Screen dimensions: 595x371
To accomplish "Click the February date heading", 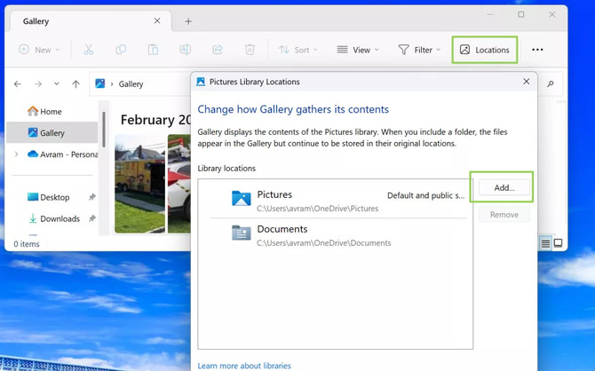I will [155, 120].
